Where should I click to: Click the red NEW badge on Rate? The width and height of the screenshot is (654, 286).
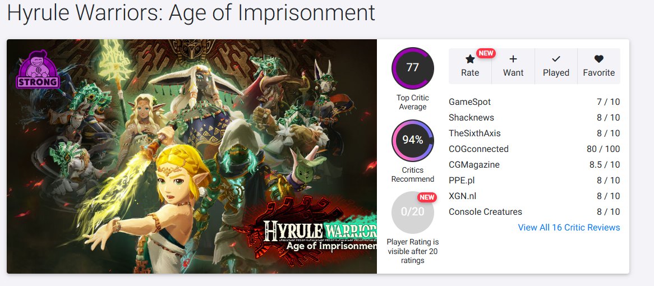[486, 53]
